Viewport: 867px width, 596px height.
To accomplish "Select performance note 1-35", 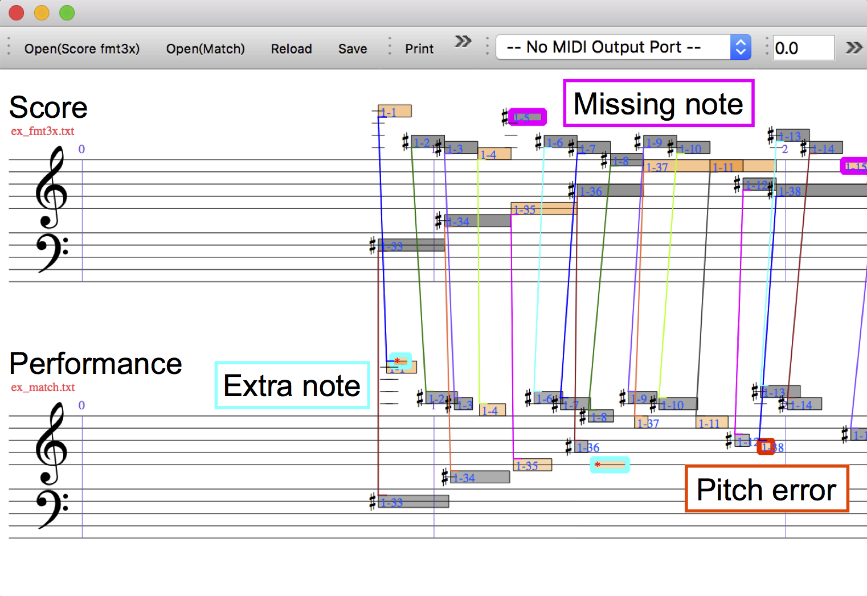I will [x=533, y=465].
